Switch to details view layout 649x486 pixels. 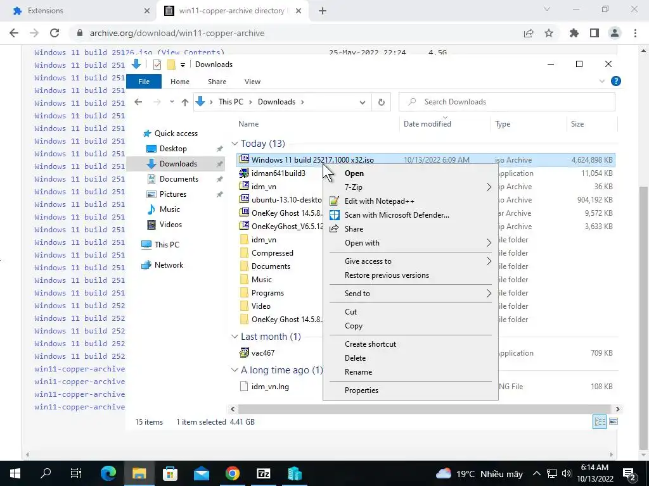pyautogui.click(x=600, y=421)
